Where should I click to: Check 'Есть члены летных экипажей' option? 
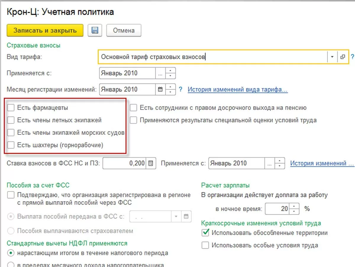(x=11, y=120)
